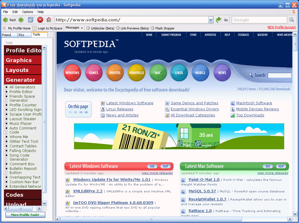Click the Login to MySpace arrow icon
This screenshot has height=223, width=299.
pos(34,28)
